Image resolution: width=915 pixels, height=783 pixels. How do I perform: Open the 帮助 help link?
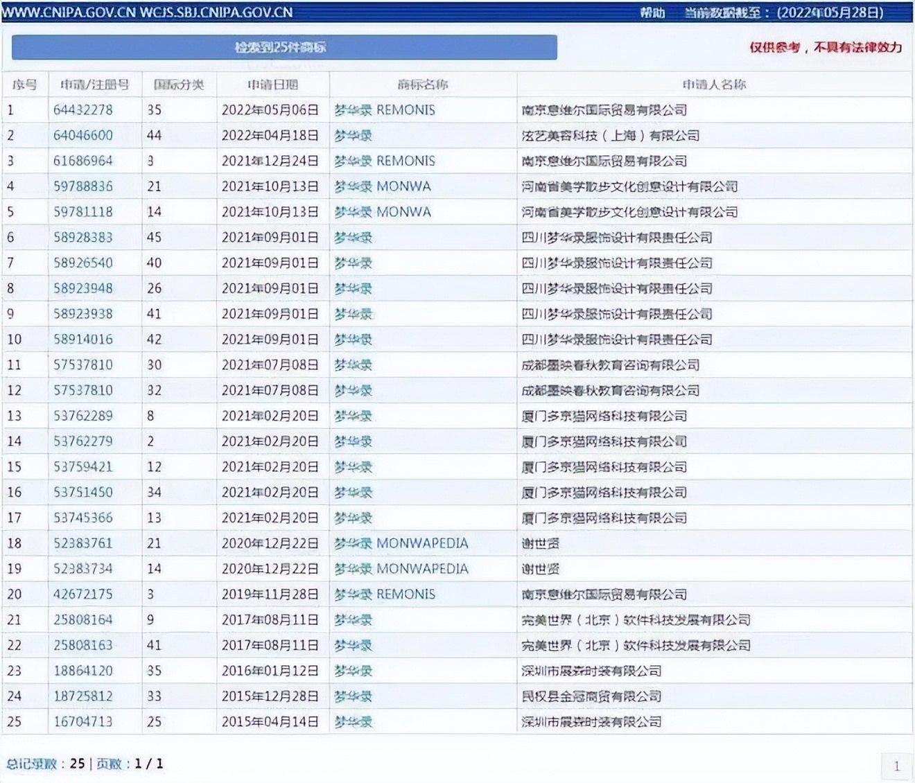tap(652, 12)
